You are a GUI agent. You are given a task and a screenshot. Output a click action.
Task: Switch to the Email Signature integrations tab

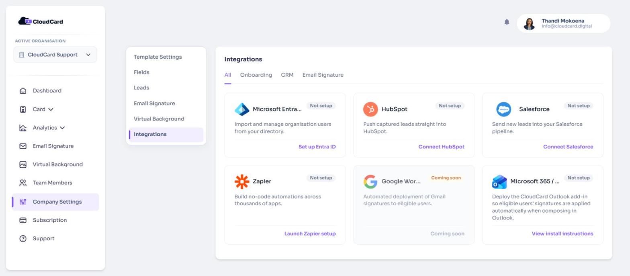tap(323, 75)
